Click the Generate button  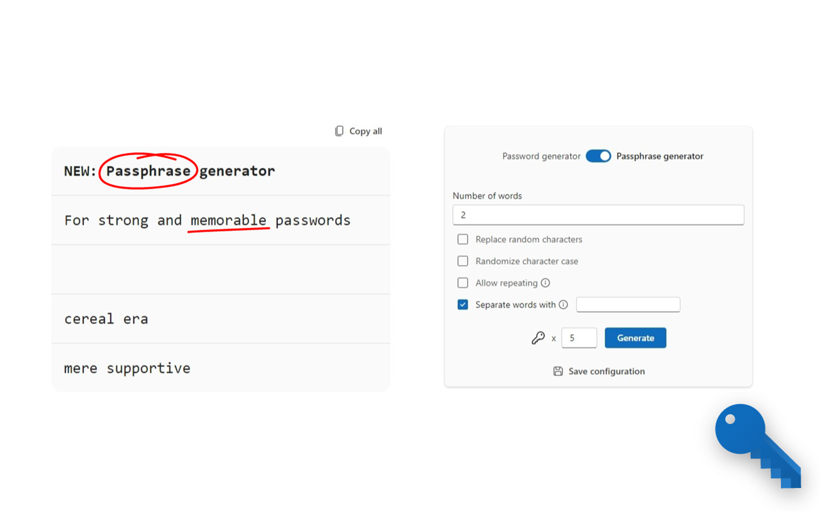tap(635, 338)
